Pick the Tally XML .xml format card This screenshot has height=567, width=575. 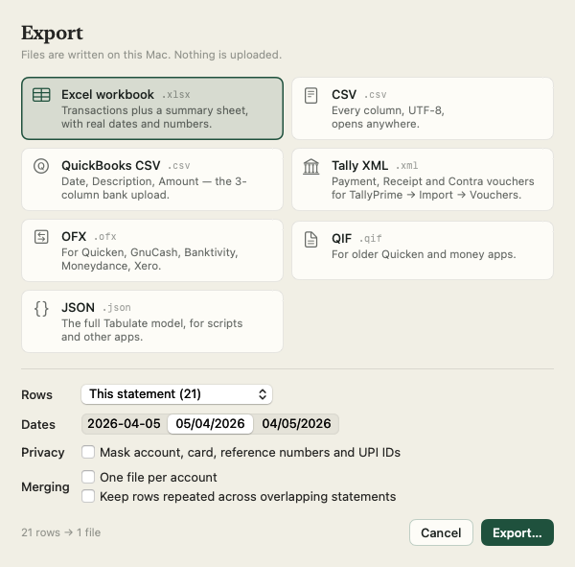pos(423,179)
